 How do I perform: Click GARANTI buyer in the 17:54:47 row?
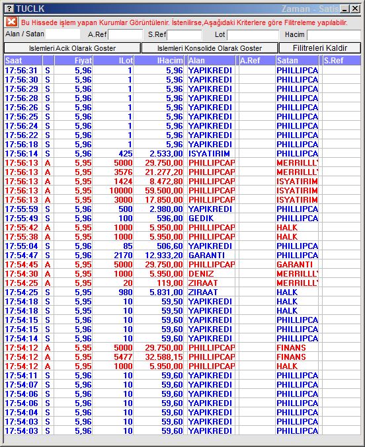pos(206,255)
